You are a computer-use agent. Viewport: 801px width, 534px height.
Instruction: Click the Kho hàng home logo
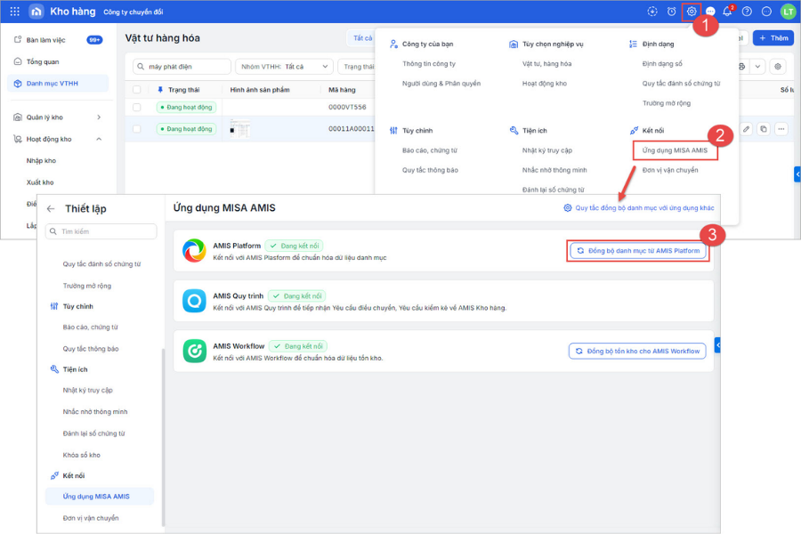coord(36,12)
